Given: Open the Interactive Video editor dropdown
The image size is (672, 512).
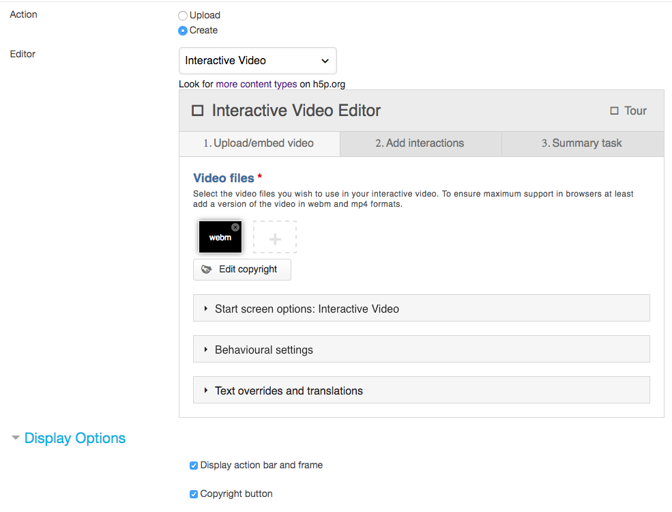Looking at the screenshot, I should pyautogui.click(x=258, y=61).
